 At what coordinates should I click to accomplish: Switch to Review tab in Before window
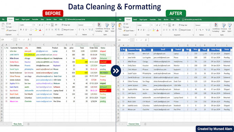pos(49,19)
